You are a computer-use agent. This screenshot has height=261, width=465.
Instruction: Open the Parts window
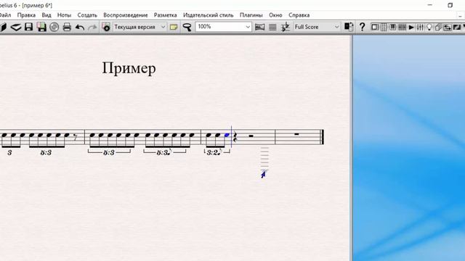click(x=438, y=28)
